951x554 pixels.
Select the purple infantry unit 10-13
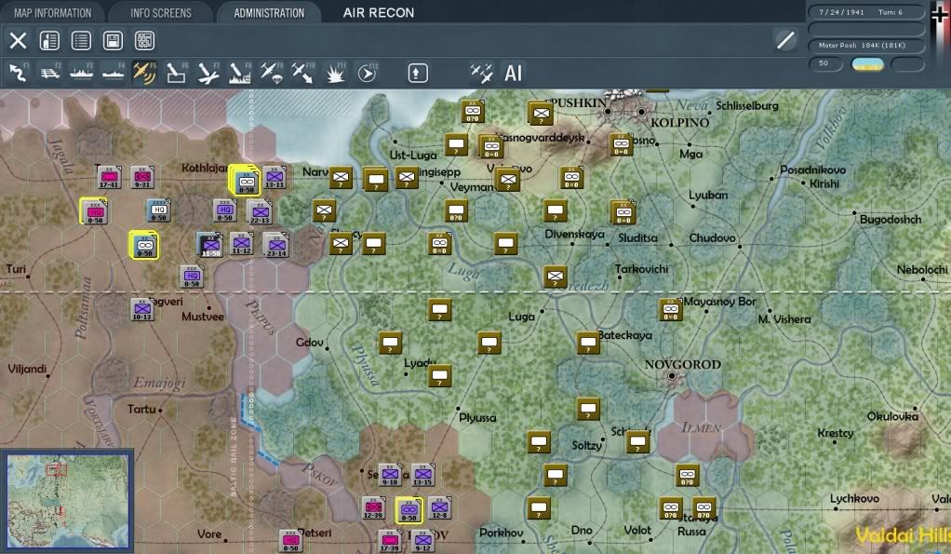click(x=142, y=309)
